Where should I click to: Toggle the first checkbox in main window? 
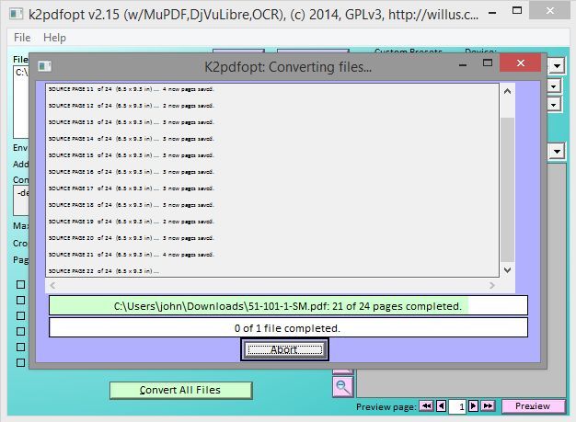pos(21,284)
